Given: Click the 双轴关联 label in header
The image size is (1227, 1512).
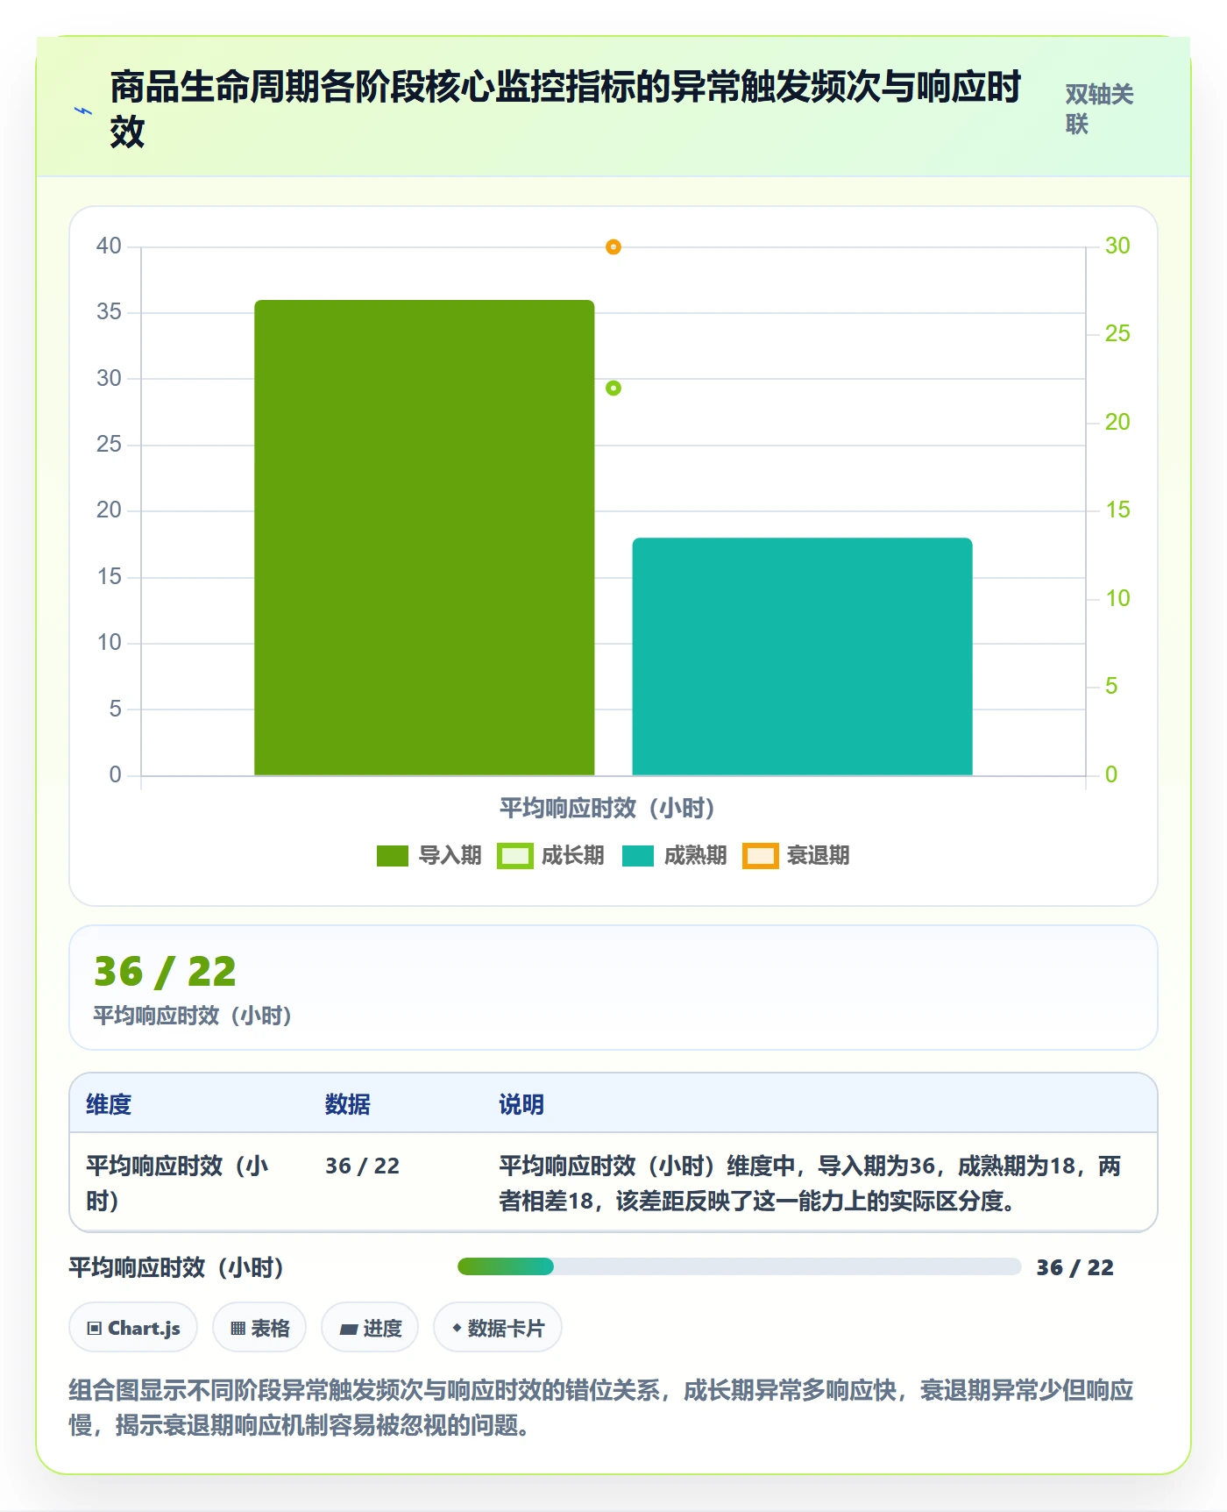Looking at the screenshot, I should pos(1099,109).
